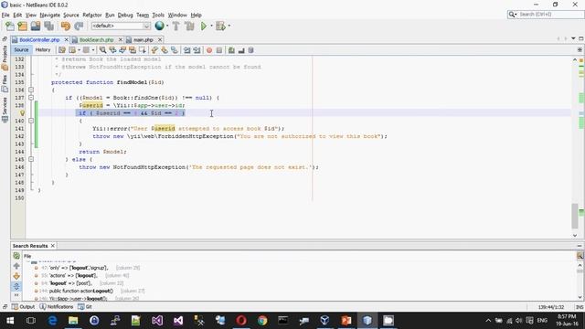
Task: Close the Search Results tab
Action: pos(53,246)
